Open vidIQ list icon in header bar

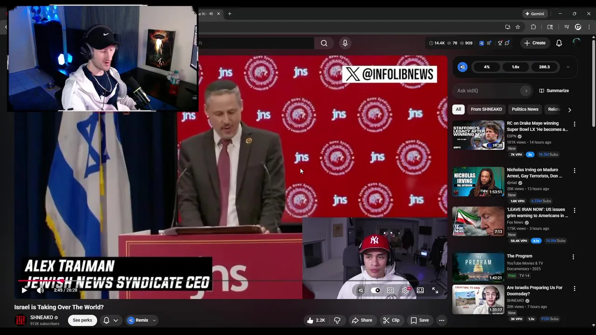click(x=489, y=43)
